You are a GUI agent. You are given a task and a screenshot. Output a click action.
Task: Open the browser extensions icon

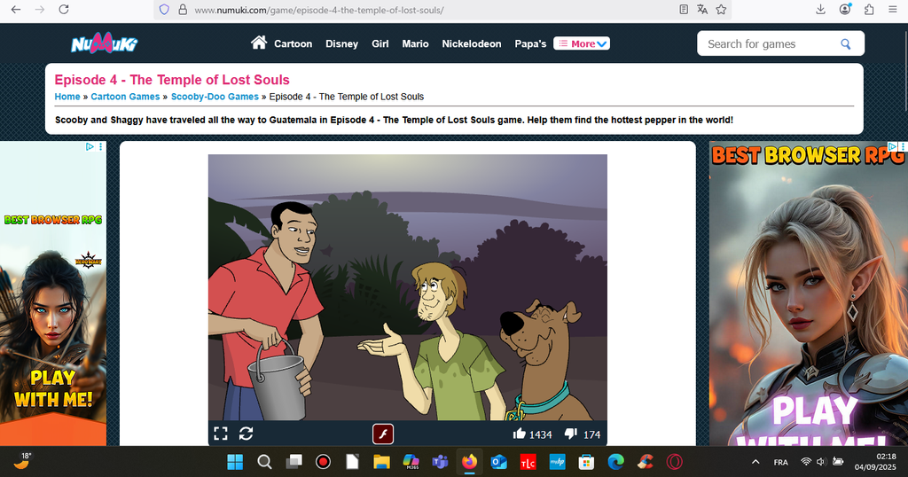coord(869,9)
